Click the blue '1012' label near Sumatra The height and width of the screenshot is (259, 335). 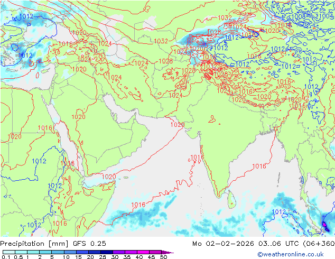(x=279, y=212)
